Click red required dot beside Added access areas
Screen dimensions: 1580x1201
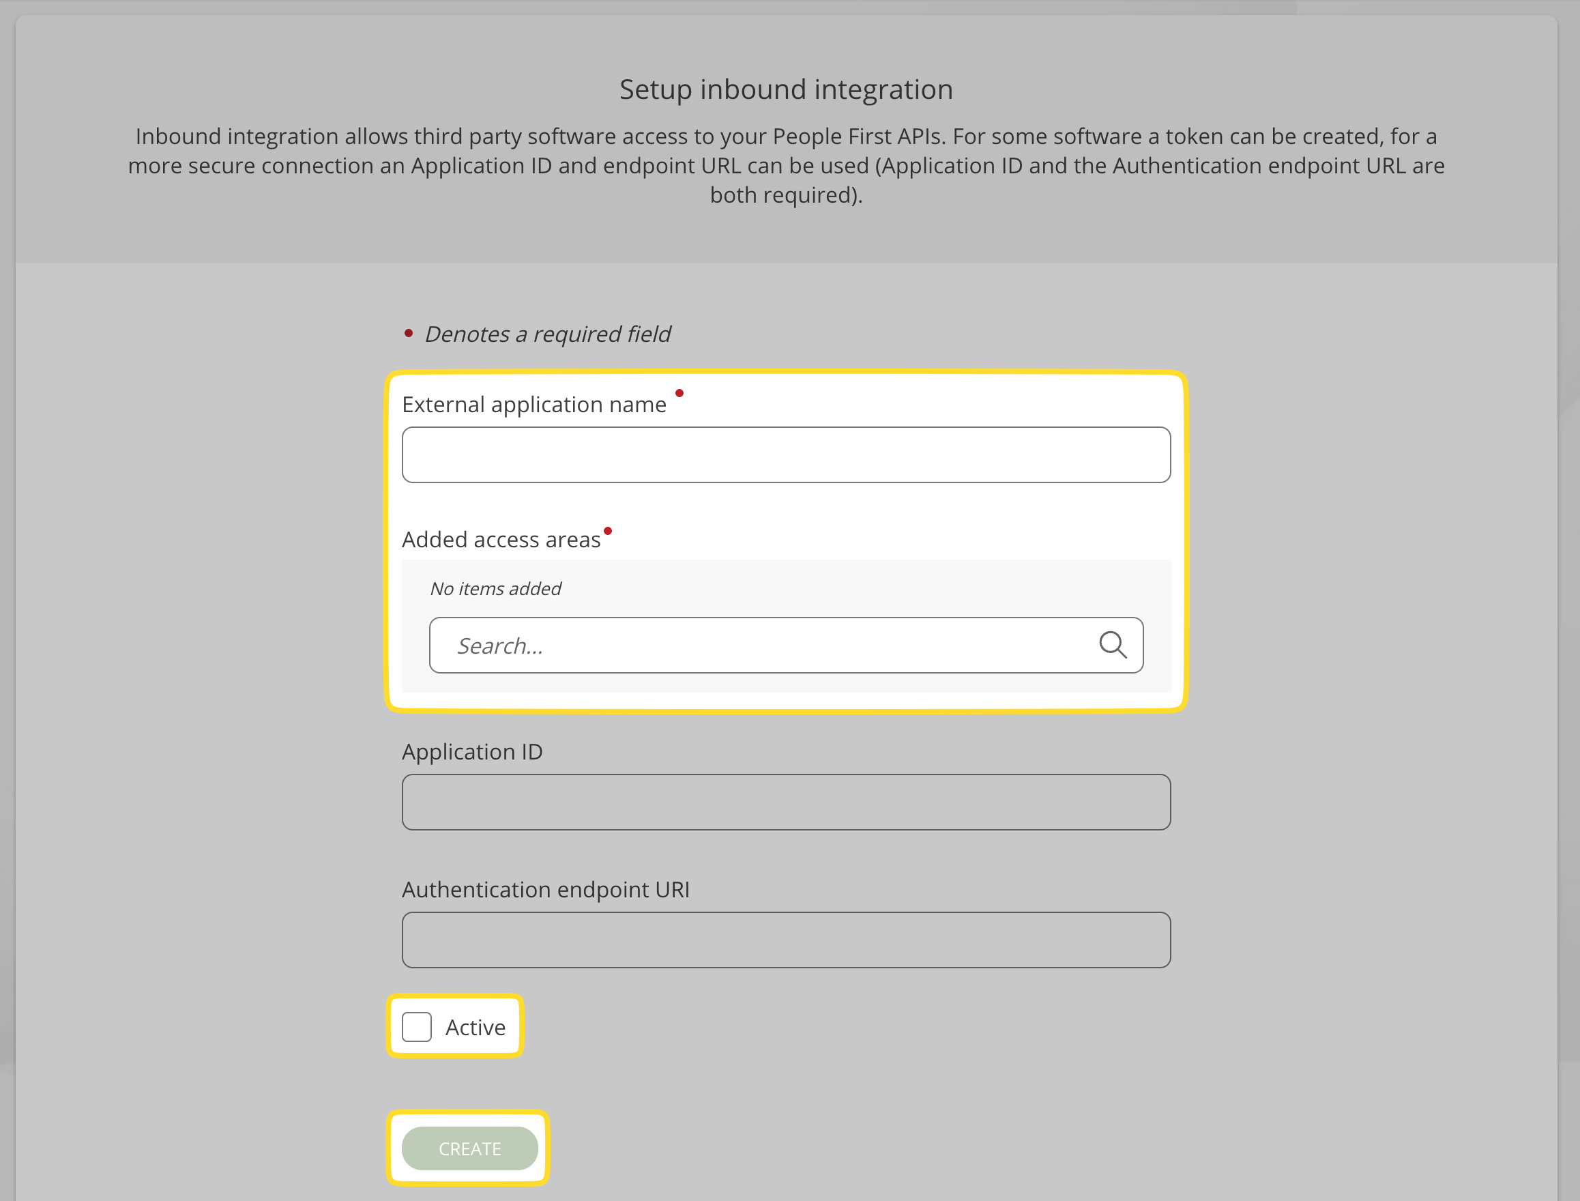[607, 530]
